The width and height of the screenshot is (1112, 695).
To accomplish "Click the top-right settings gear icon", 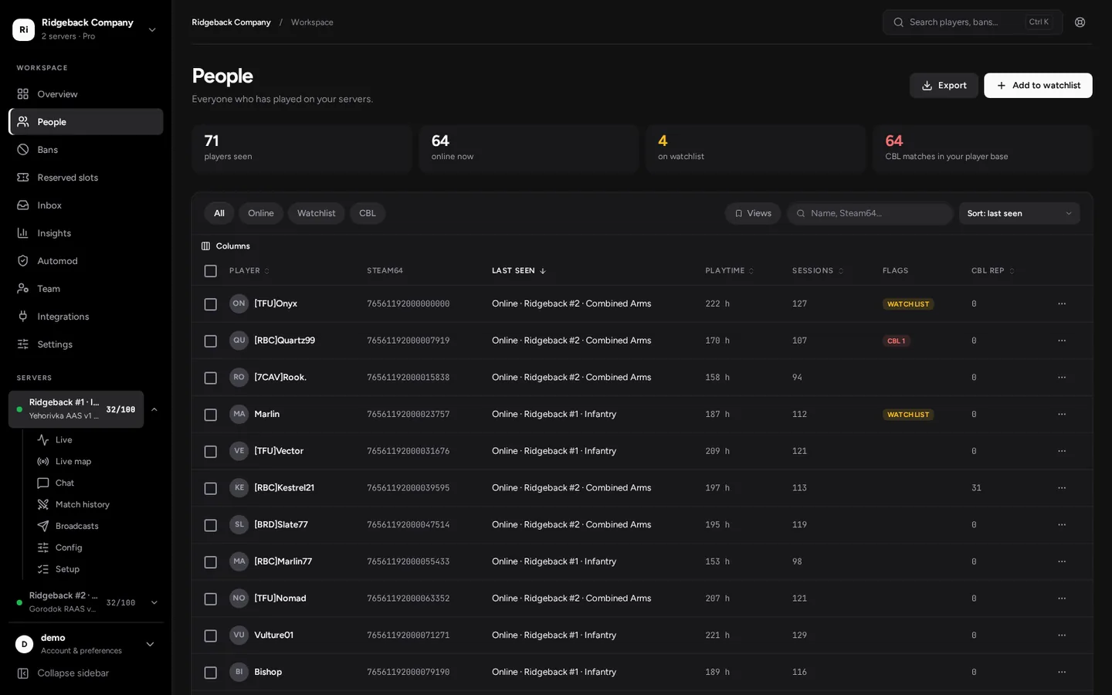I will [1080, 22].
